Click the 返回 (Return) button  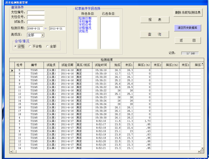pyautogui.click(x=188, y=40)
